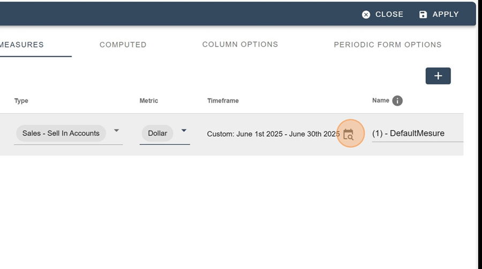Click the DefaultMesure name input field
Screen dimensions: 482x269
417,133
